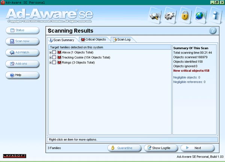Image resolution: width=225 pixels, height=162 pixels.
Task: Open the info 'i' icon in the toolbar
Action: [215, 15]
